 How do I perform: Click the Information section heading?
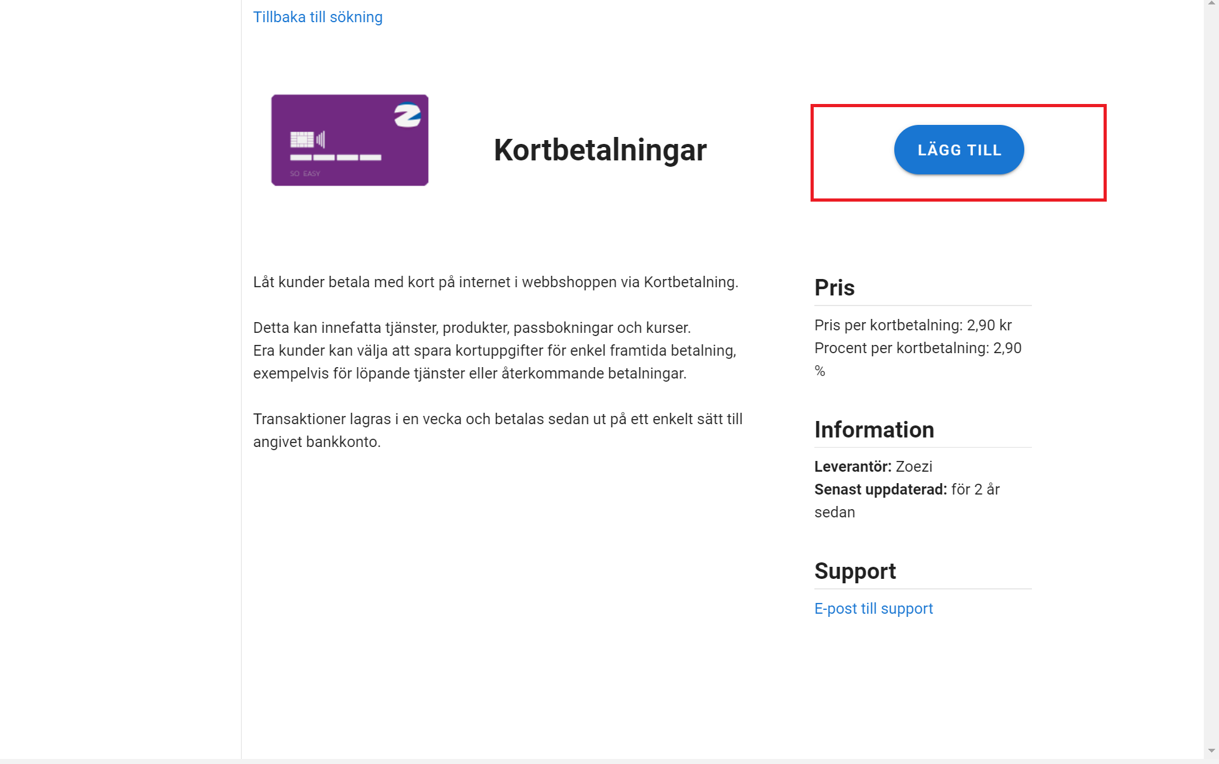[x=874, y=430]
